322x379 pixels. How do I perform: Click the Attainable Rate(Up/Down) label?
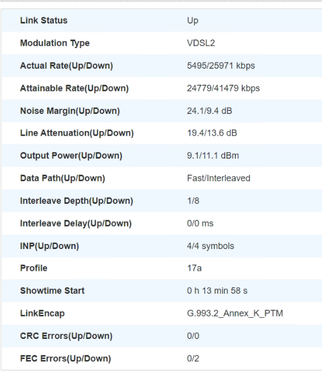pyautogui.click(x=74, y=89)
